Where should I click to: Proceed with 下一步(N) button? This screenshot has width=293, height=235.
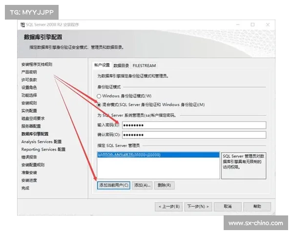point(198,207)
